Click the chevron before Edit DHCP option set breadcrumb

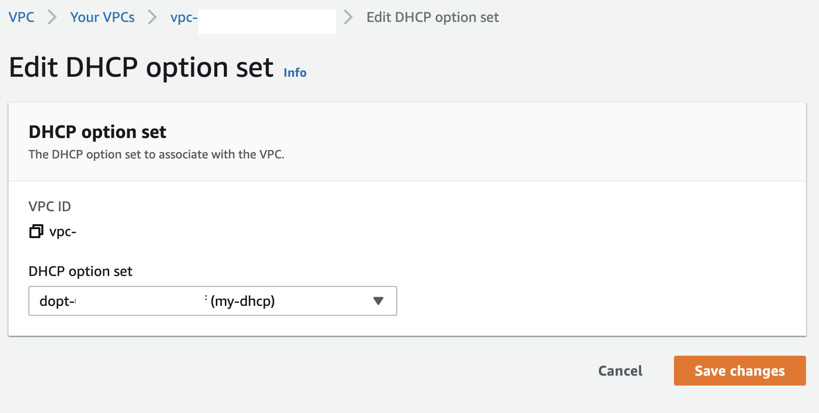click(348, 17)
